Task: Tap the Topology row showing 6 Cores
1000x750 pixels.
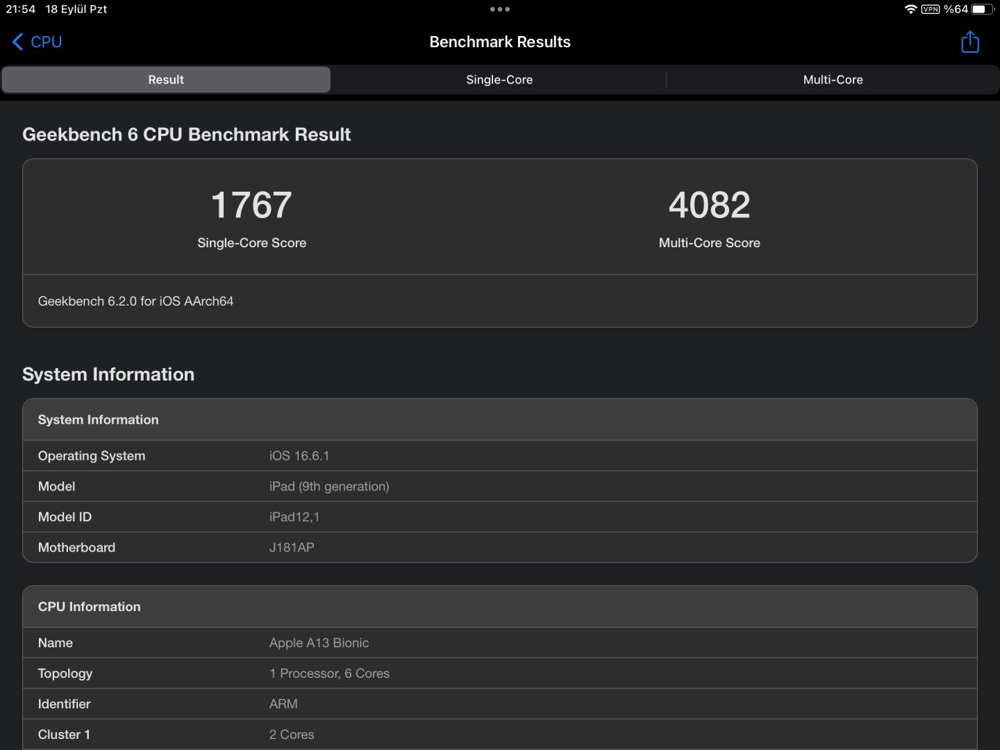Action: coord(500,674)
